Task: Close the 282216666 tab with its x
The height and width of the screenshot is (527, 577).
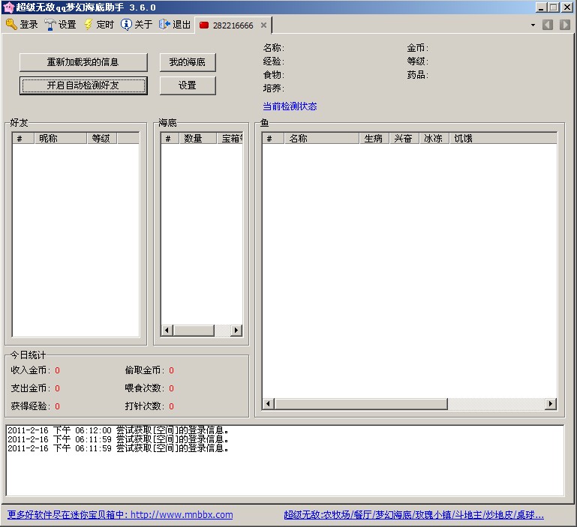Action: 263,25
